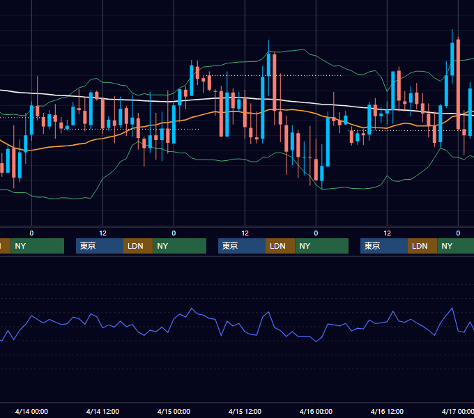Click the 4/14 00:00 date label
This screenshot has height=418, width=474.
click(x=31, y=411)
